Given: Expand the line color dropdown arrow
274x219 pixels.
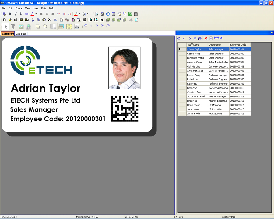Looking at the screenshot, I should point(79,14).
